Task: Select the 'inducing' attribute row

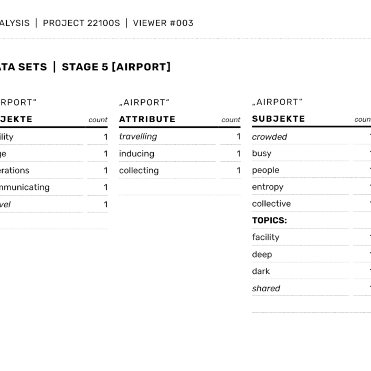Action: click(136, 154)
